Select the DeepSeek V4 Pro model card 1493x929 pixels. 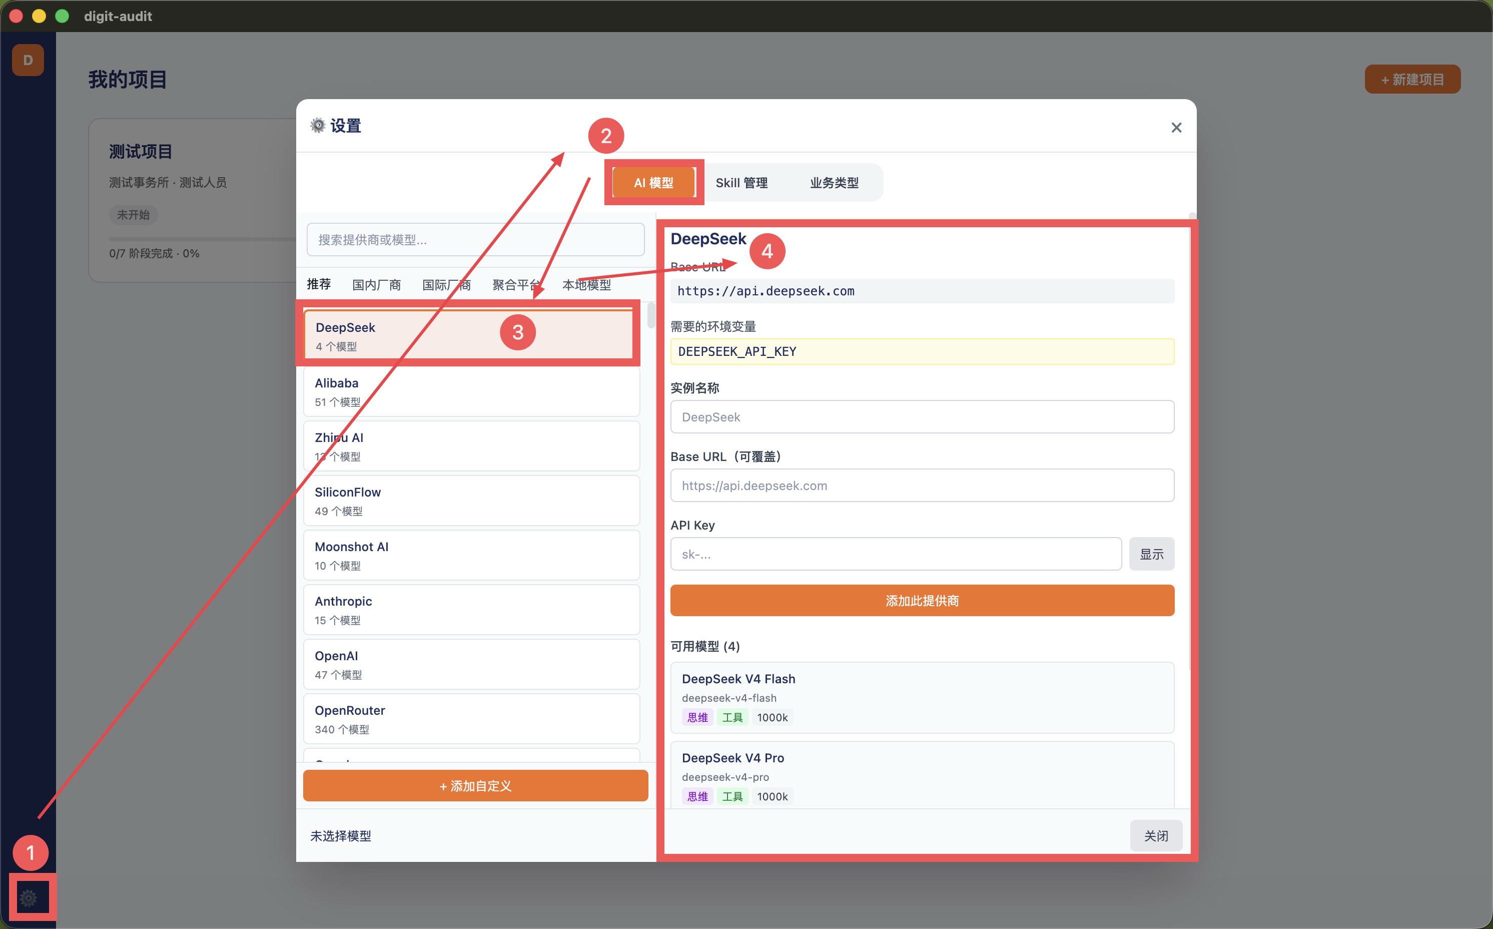[922, 776]
